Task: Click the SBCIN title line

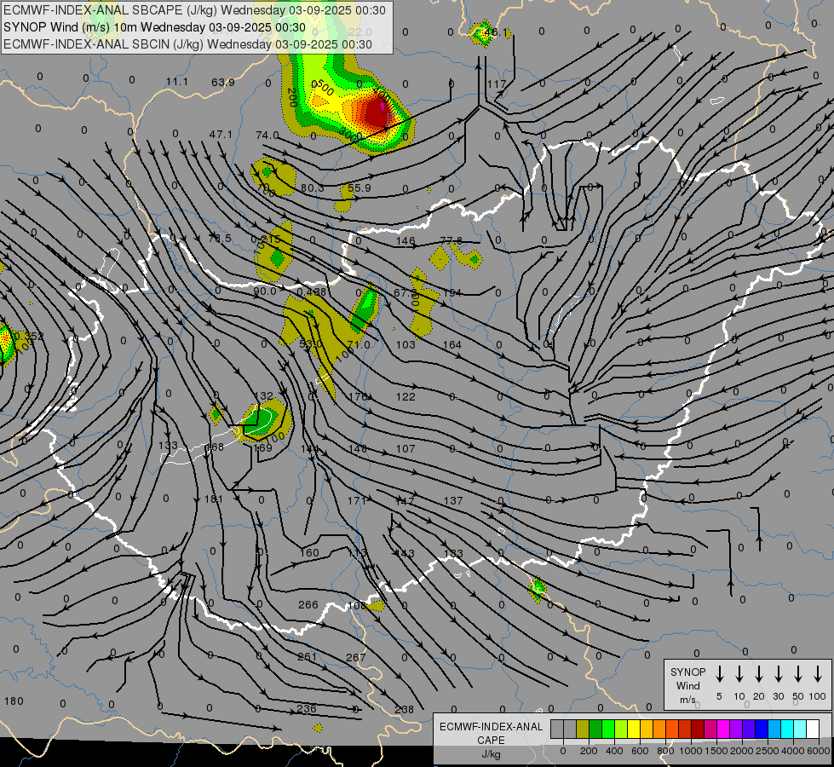Action: click(x=187, y=44)
